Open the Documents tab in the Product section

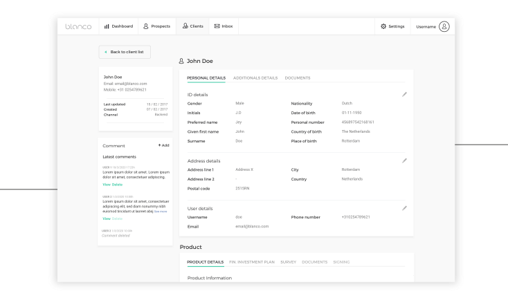point(315,262)
